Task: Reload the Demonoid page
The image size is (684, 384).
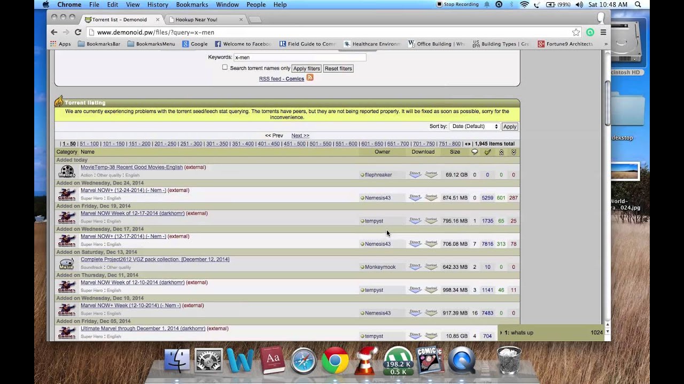Action: 78,32
